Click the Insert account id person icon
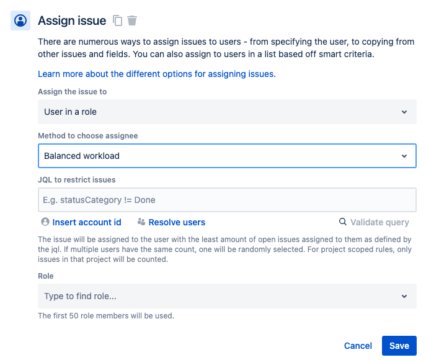The height and width of the screenshot is (360, 426). tap(45, 222)
